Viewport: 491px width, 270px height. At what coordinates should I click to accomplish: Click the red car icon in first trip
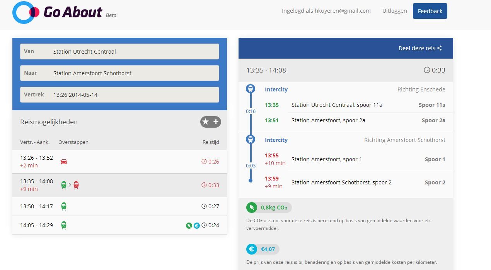click(64, 162)
